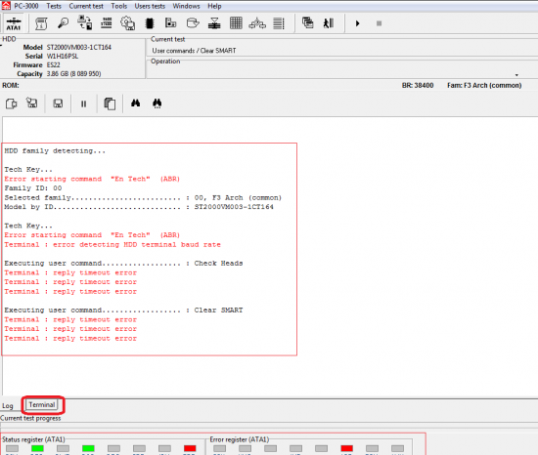Click the heads and platters stack icon
This screenshot has height=455, width=538.
click(x=214, y=23)
